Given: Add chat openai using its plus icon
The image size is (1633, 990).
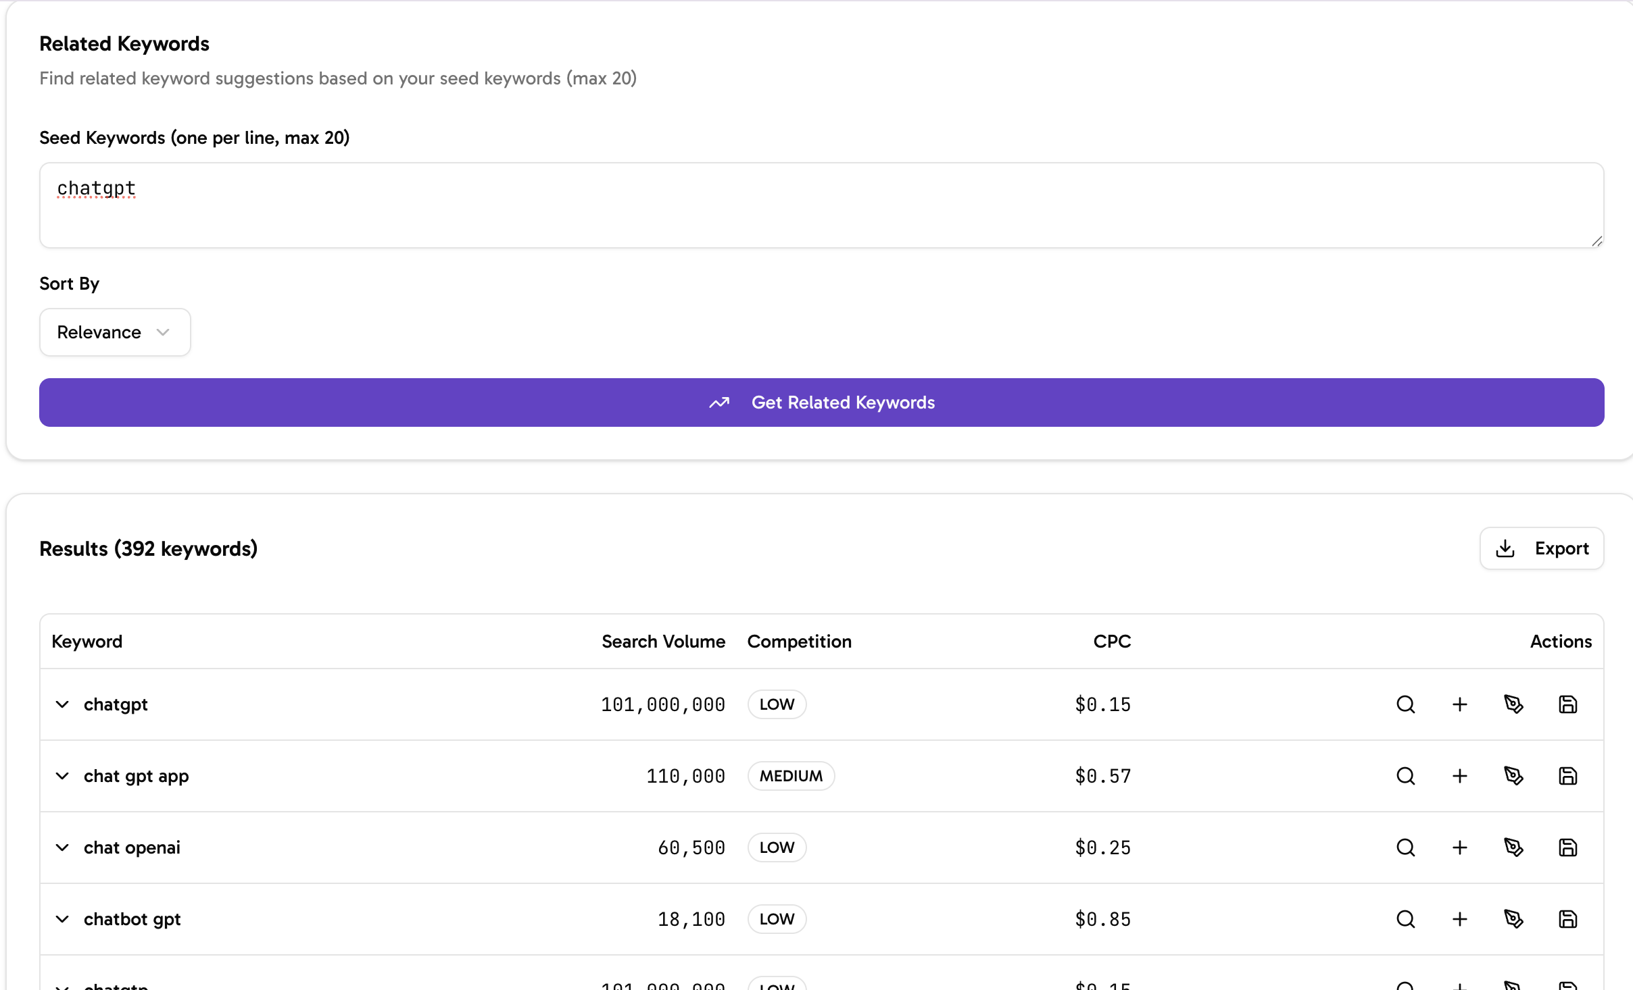Looking at the screenshot, I should [1460, 848].
